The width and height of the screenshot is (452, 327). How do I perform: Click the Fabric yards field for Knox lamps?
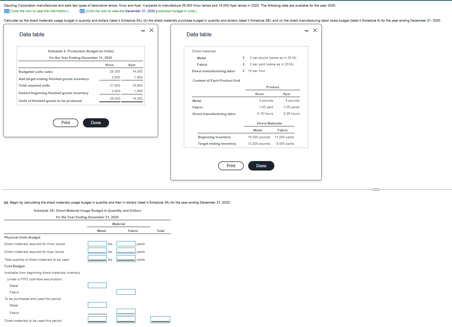(x=126, y=243)
